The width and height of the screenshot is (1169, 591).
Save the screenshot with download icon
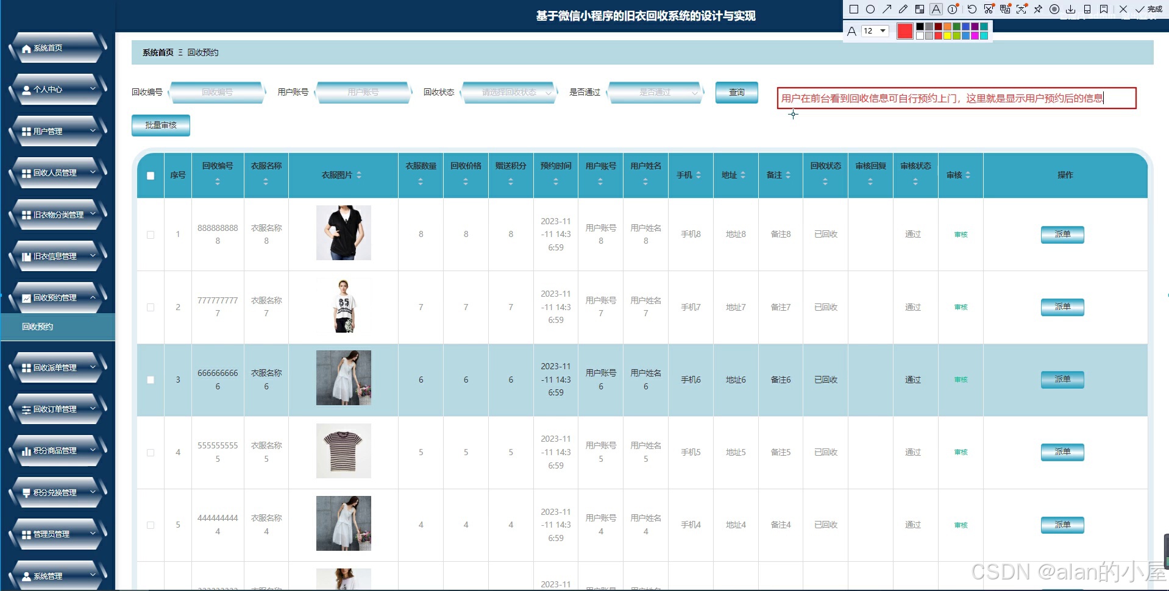point(1071,9)
